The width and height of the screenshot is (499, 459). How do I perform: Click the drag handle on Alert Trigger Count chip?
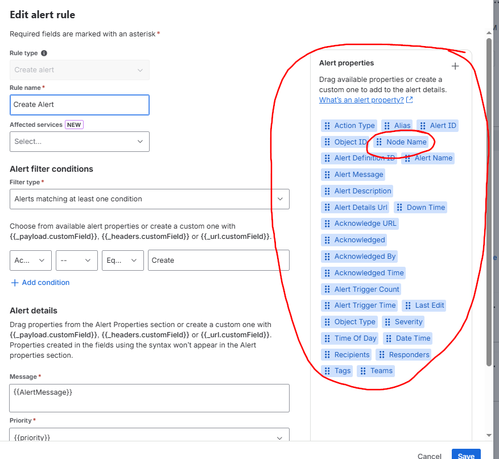[328, 289]
